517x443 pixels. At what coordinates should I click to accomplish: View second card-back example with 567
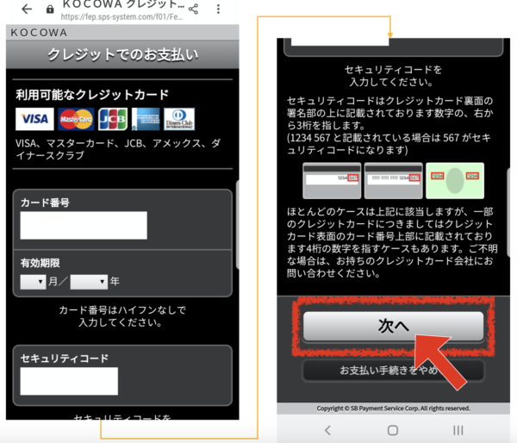point(394,180)
